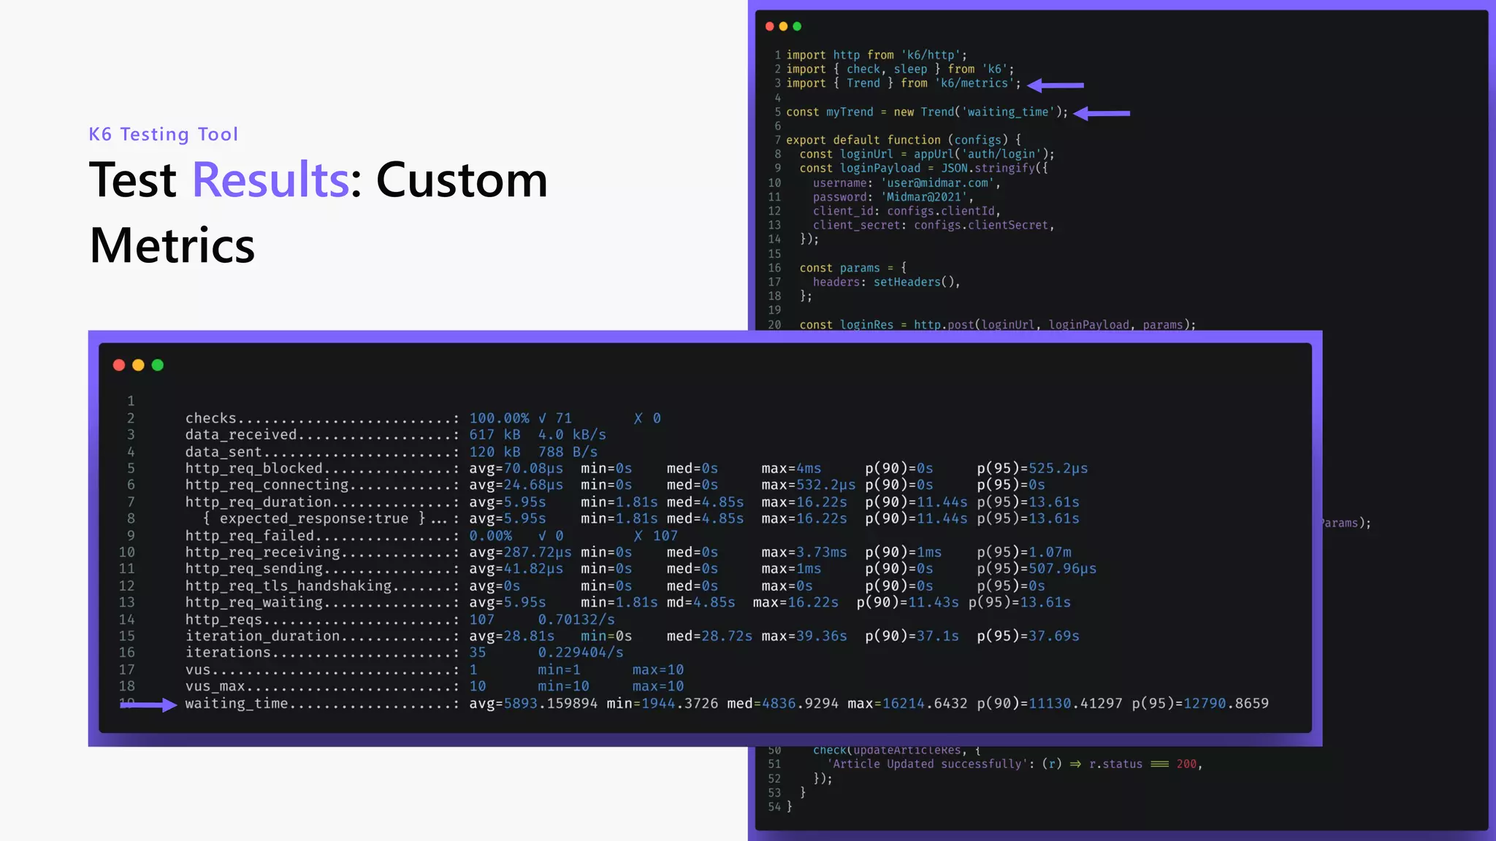Click the 'http_req_sending' row label
Screen dimensions: 1496x841
click(253, 569)
